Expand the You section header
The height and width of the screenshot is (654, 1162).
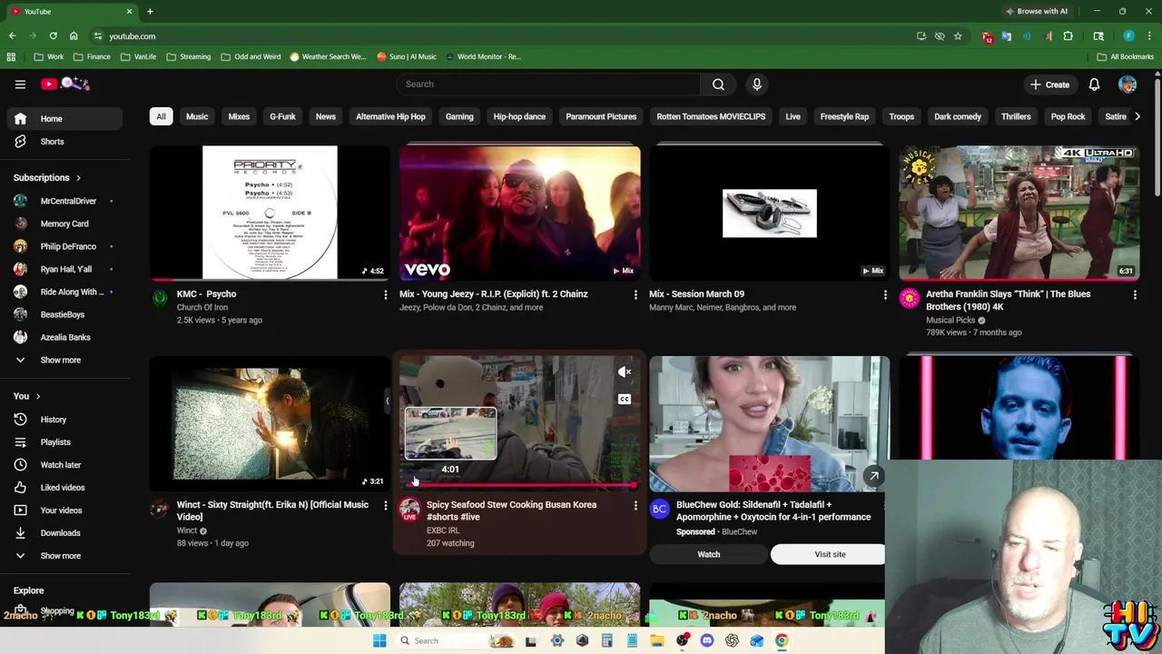point(27,396)
